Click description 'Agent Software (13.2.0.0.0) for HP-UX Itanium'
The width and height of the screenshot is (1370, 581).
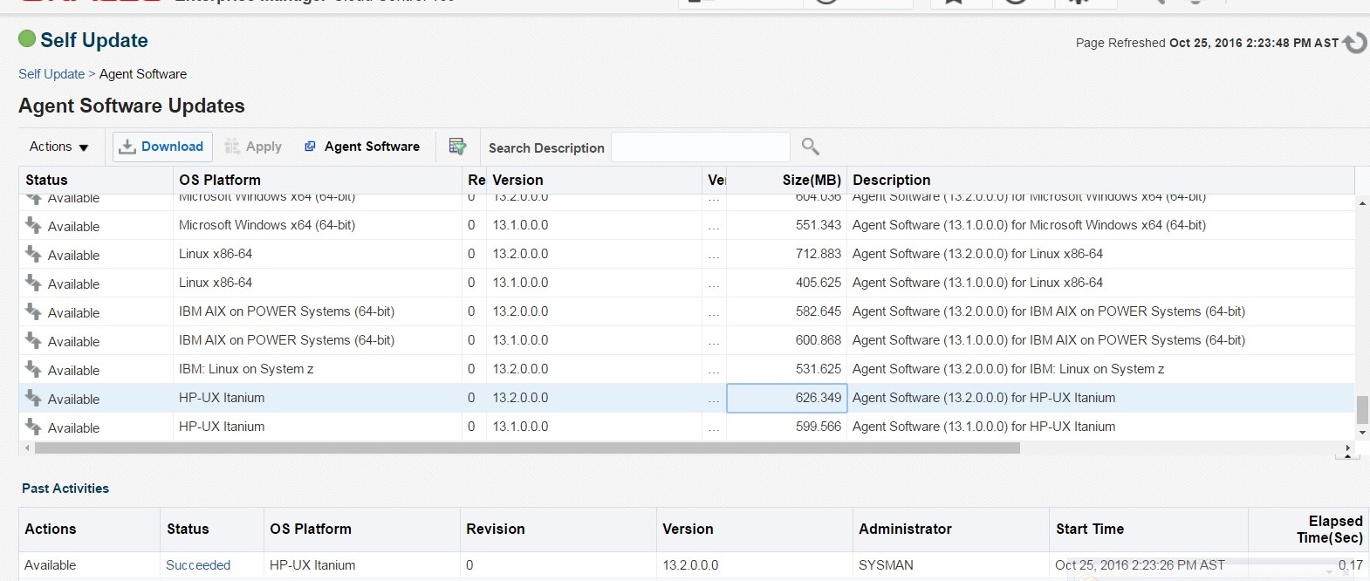[x=983, y=398]
